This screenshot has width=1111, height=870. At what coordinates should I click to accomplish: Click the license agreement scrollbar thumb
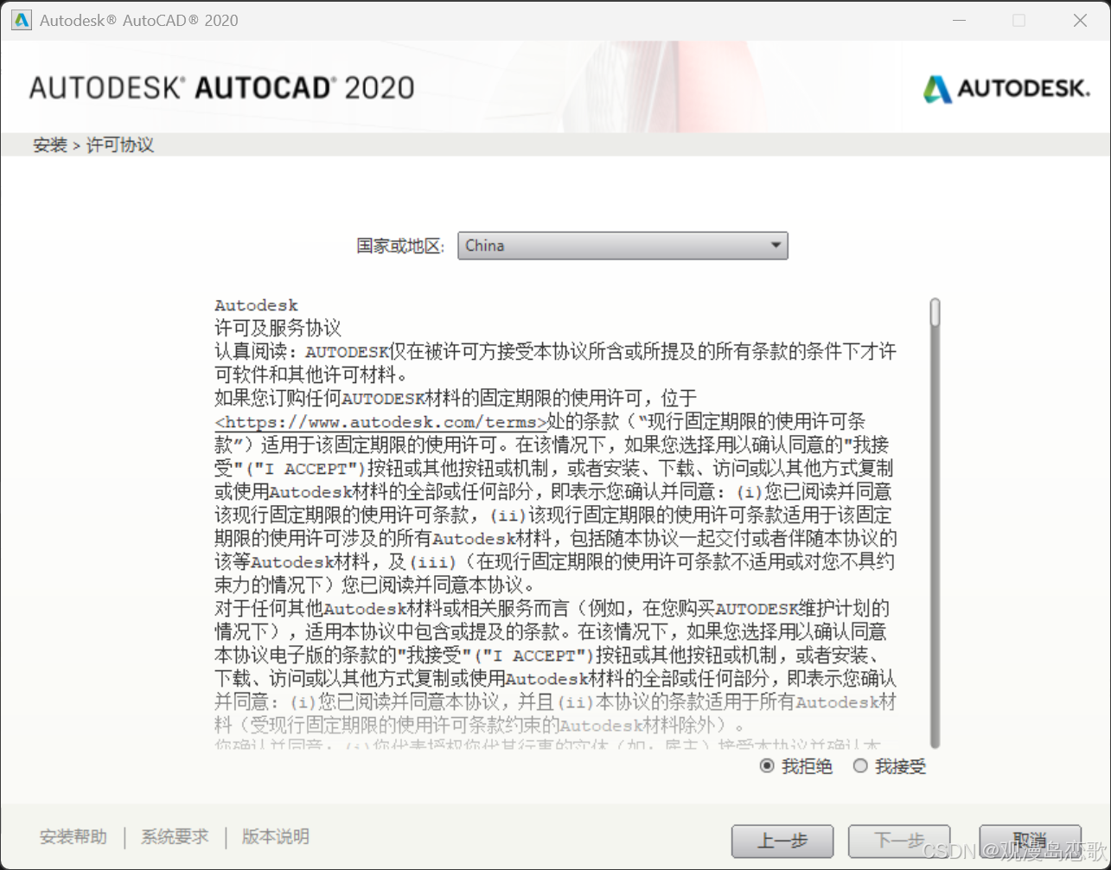935,313
